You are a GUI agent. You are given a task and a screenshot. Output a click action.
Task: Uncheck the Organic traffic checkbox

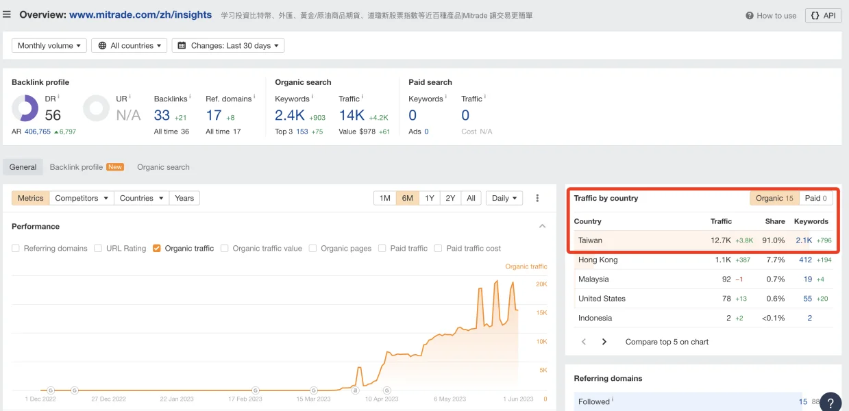157,249
